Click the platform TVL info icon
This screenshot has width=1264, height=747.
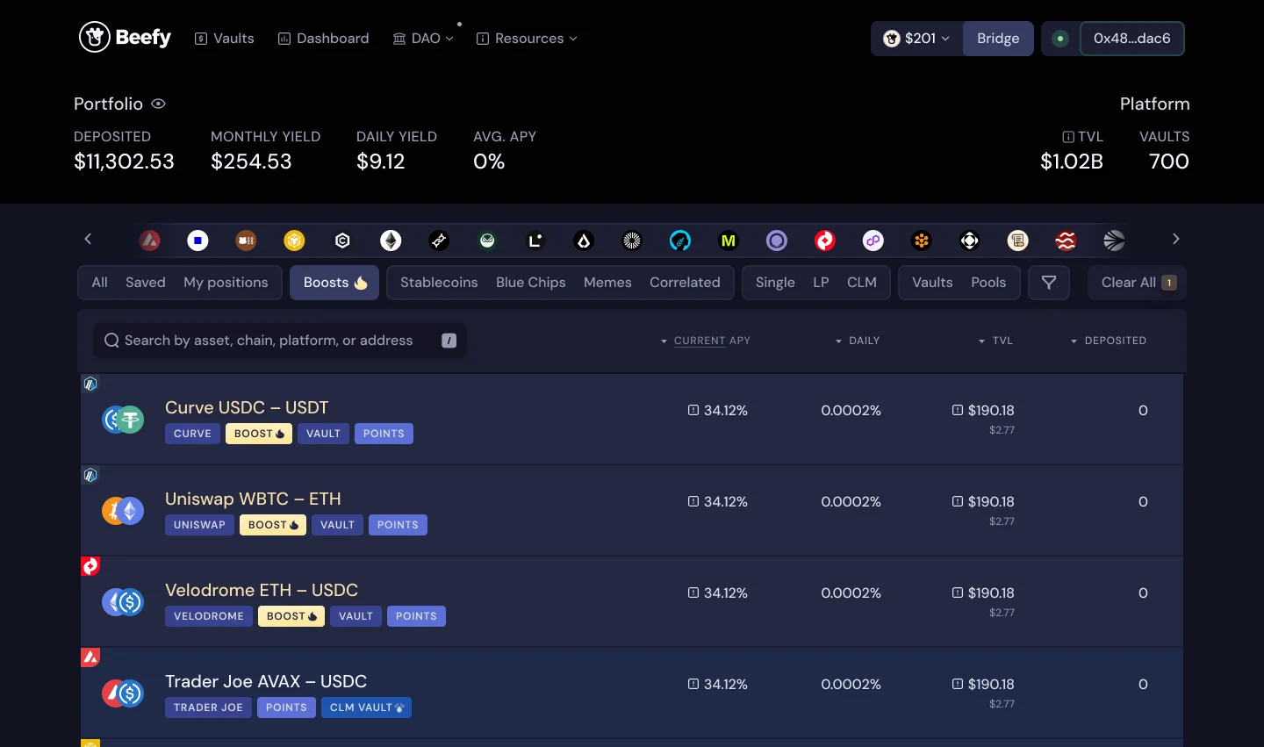pyautogui.click(x=1068, y=137)
